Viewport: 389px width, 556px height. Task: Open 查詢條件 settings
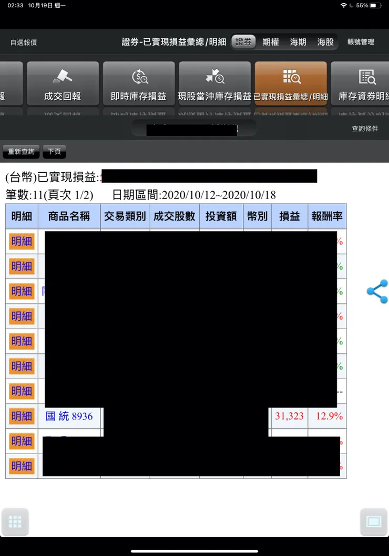click(x=365, y=128)
